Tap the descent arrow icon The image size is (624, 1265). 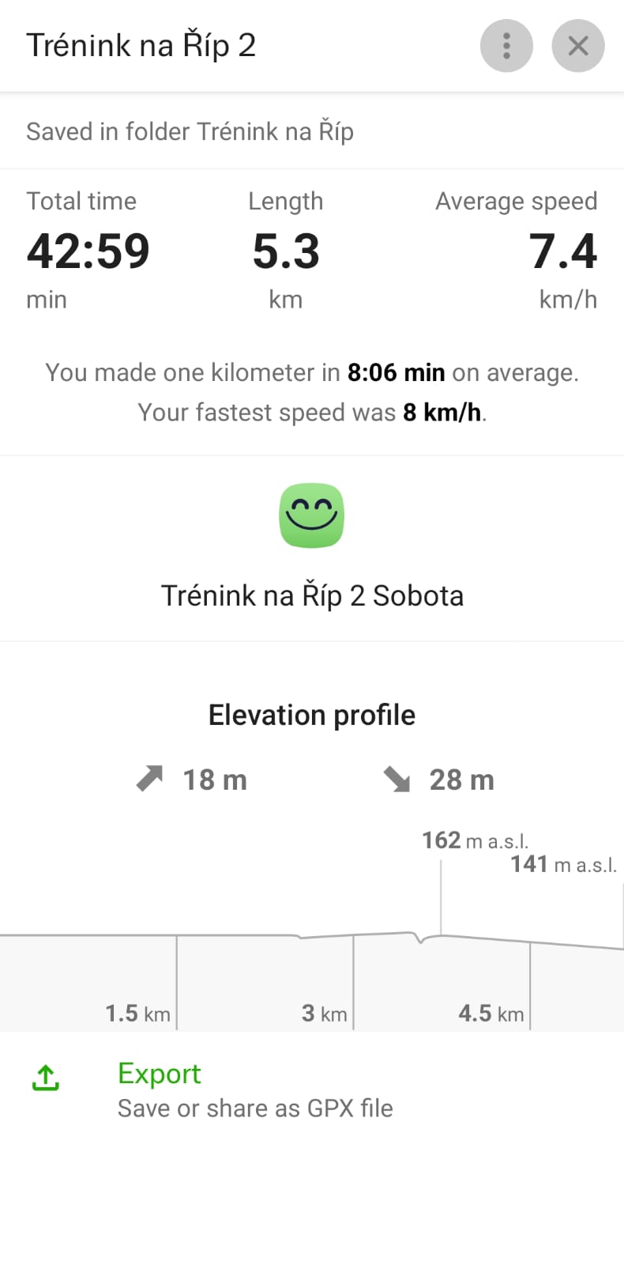click(397, 779)
